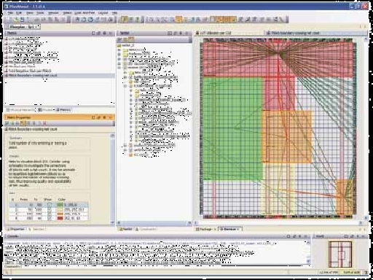The image size is (373, 280).
Task: Open the Floorplan selector dropdown
Action: click(x=23, y=27)
